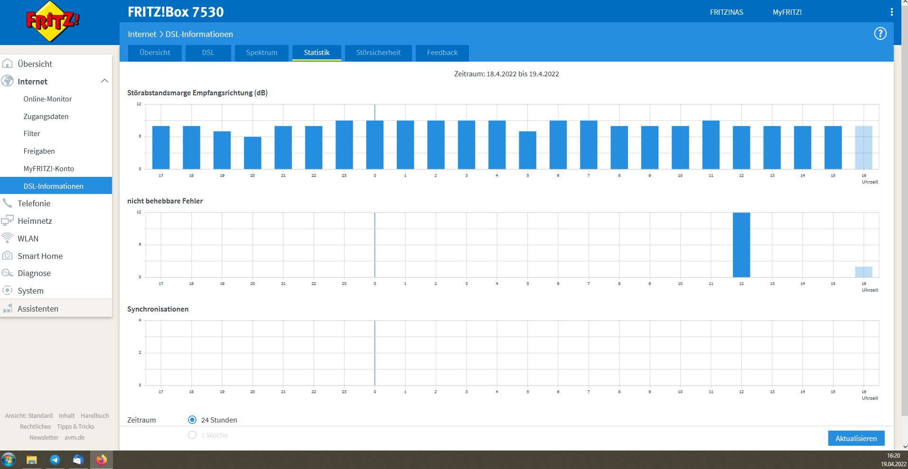Click the Diagnose icon
The width and height of the screenshot is (908, 469).
[8, 273]
